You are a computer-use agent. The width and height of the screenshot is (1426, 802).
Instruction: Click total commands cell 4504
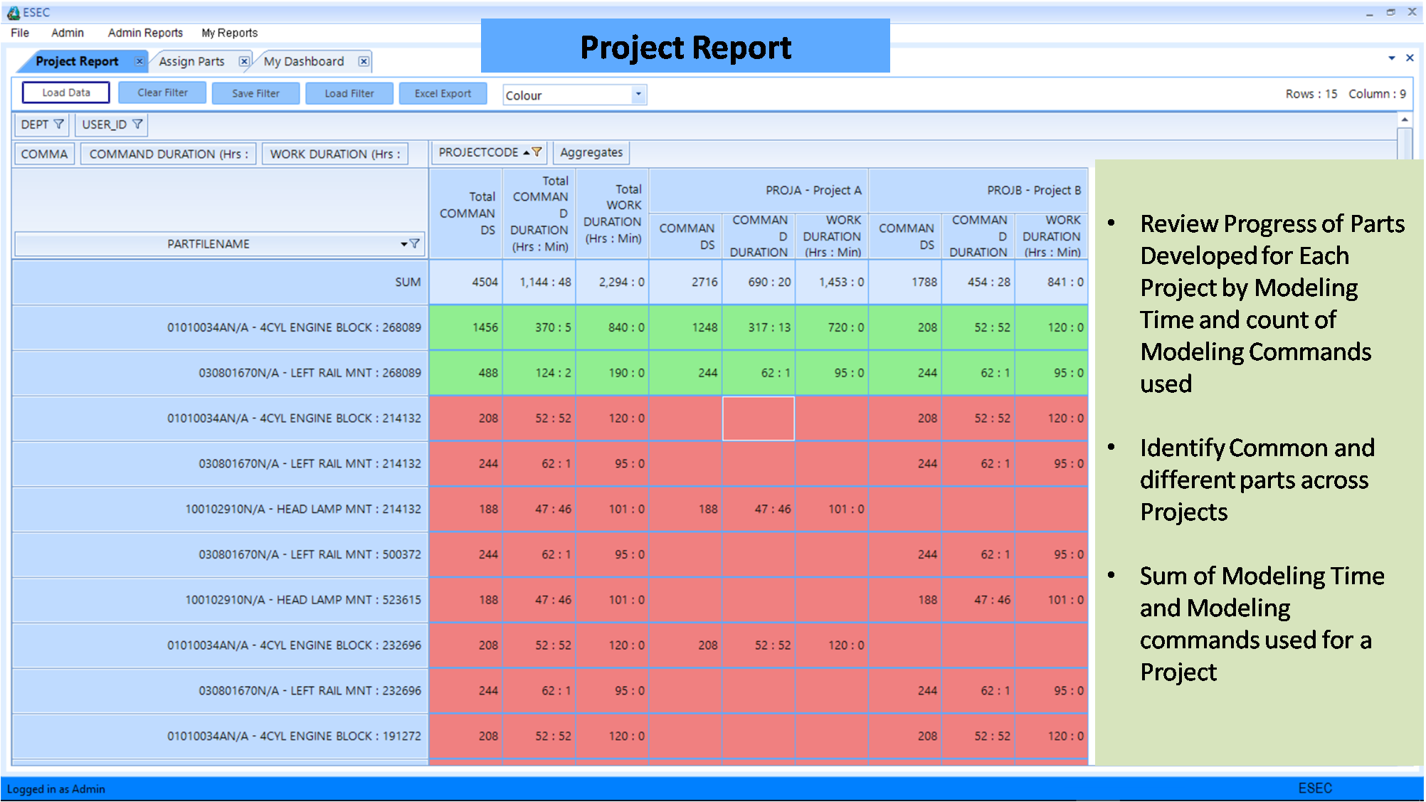click(466, 282)
